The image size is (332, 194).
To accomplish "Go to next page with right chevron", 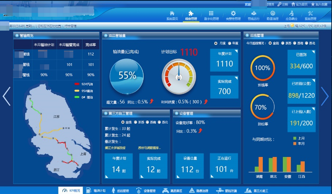I will coord(324,96).
